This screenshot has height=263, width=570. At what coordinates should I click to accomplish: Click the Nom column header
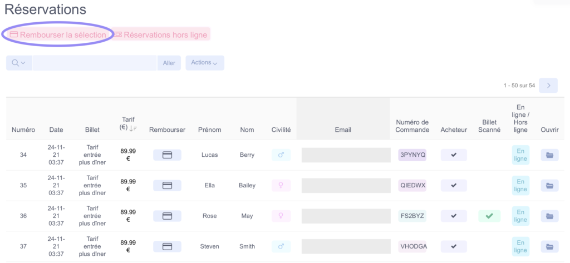coord(247,130)
